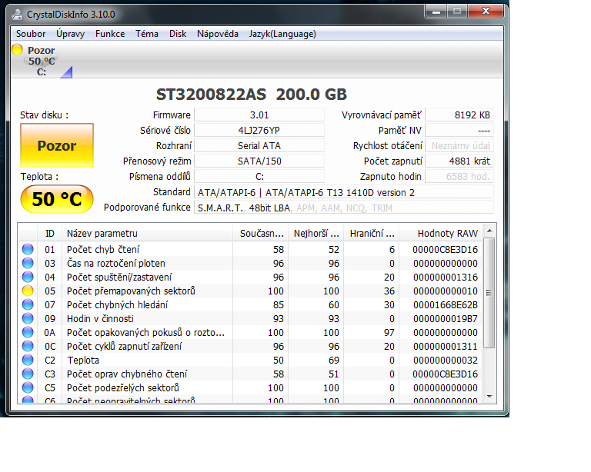
Task: Select the Počet přemapovaných sektorů row
Action: point(250,291)
